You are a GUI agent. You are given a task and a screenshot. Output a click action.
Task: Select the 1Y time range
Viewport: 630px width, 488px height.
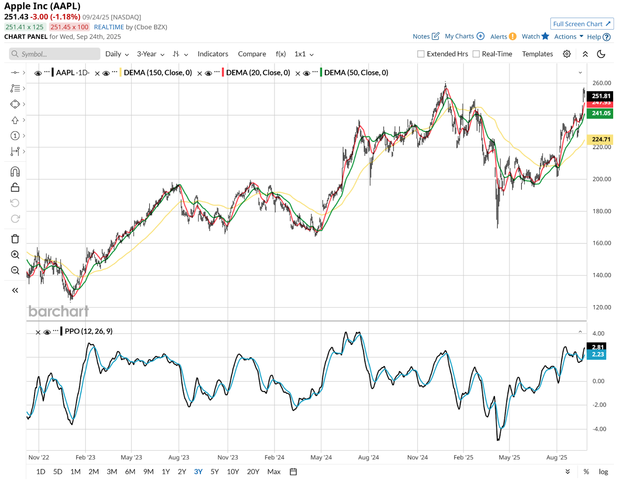(166, 471)
